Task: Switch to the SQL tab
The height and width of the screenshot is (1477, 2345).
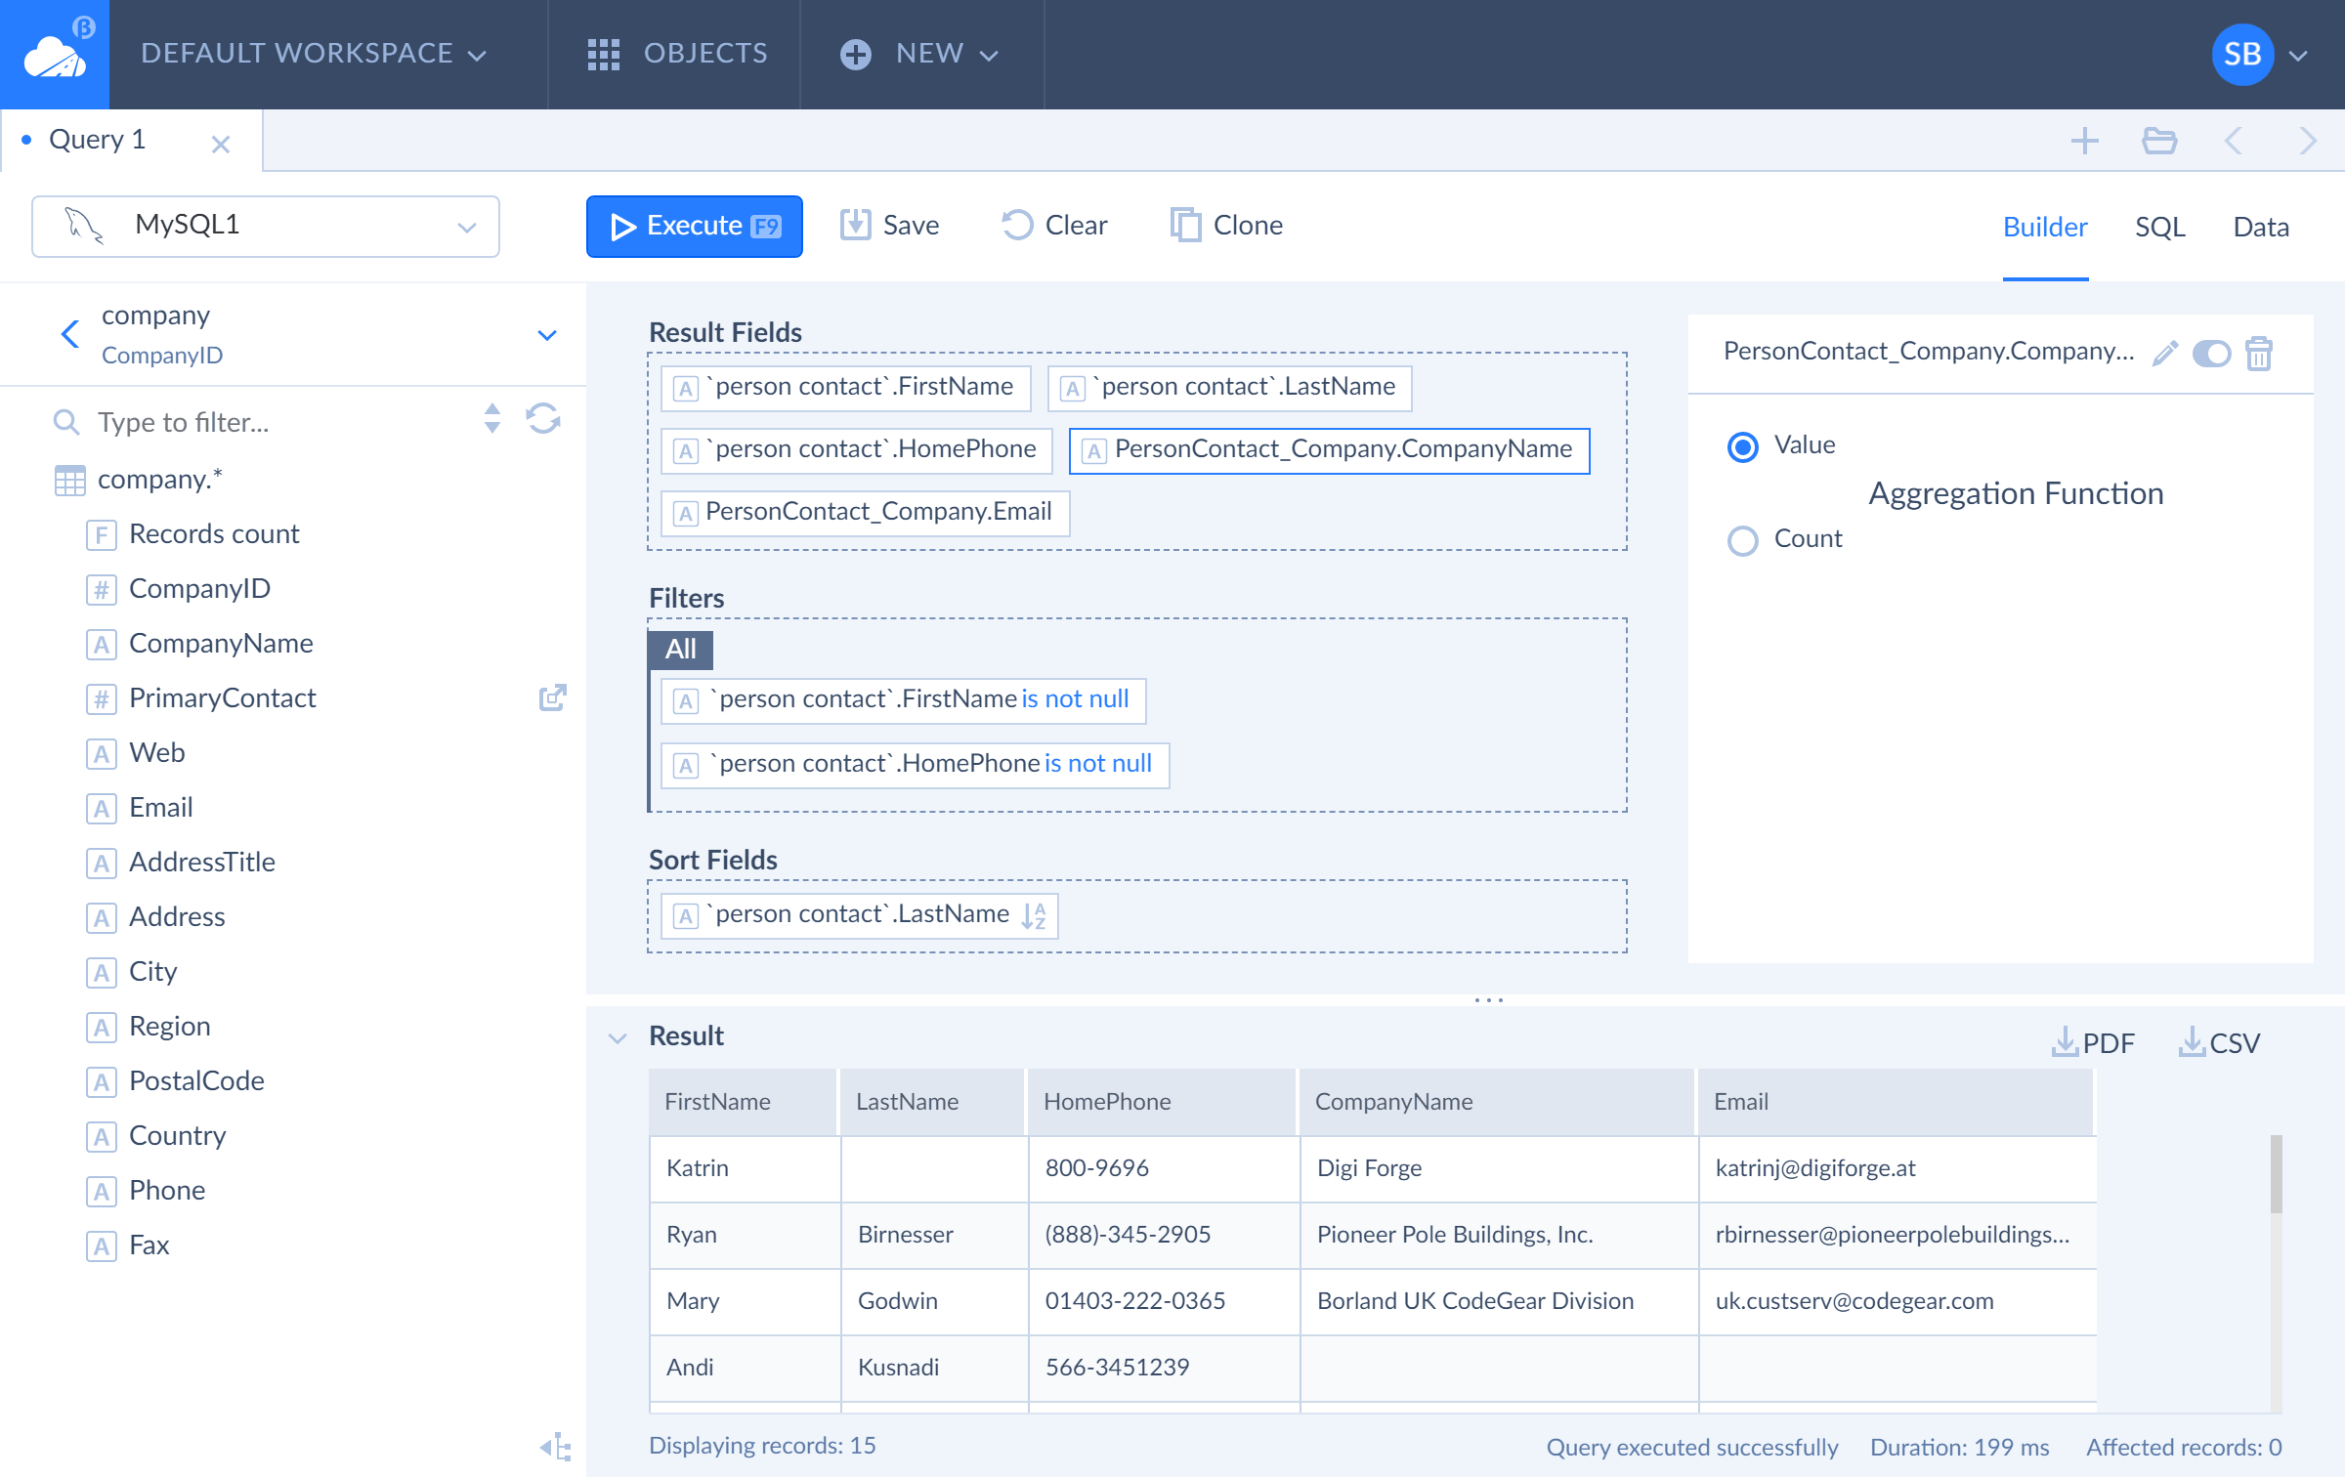Action: point(2159,227)
